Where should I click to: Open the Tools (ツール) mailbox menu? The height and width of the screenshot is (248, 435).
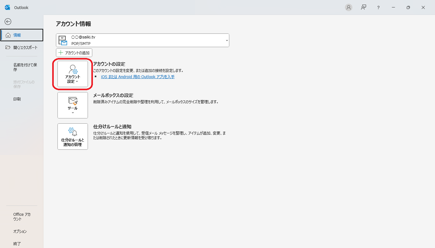pyautogui.click(x=73, y=105)
